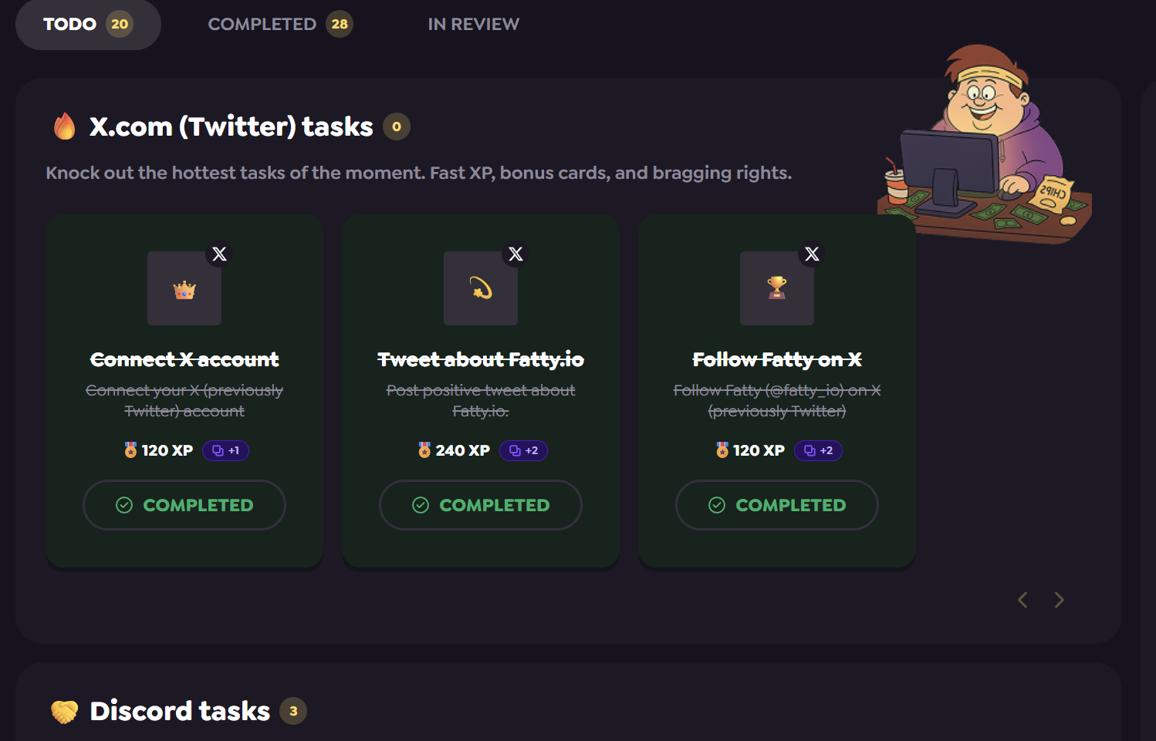The height and width of the screenshot is (741, 1156).
Task: Click COMPLETED button under Connect X account
Action: point(184,505)
